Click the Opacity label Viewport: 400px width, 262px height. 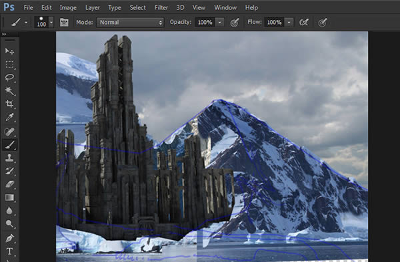click(181, 22)
